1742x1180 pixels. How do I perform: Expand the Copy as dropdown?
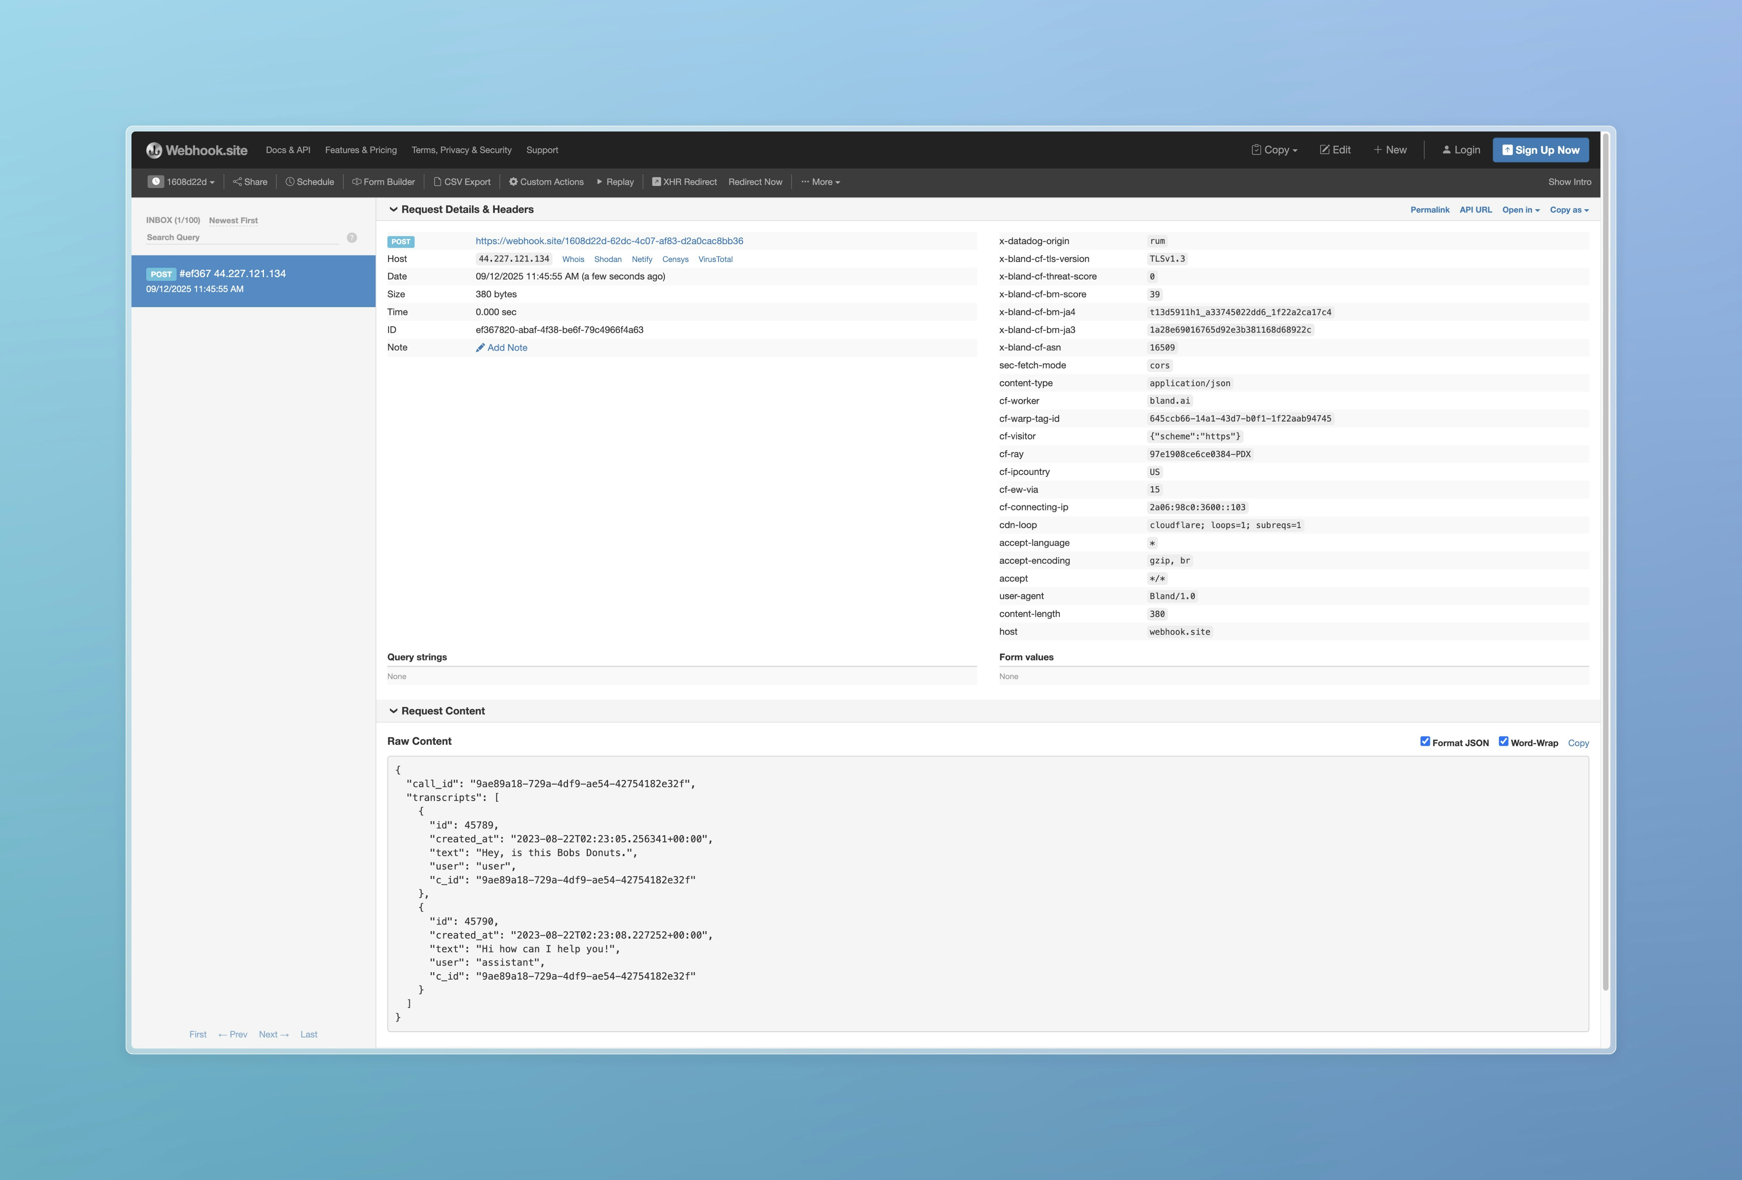point(1569,210)
